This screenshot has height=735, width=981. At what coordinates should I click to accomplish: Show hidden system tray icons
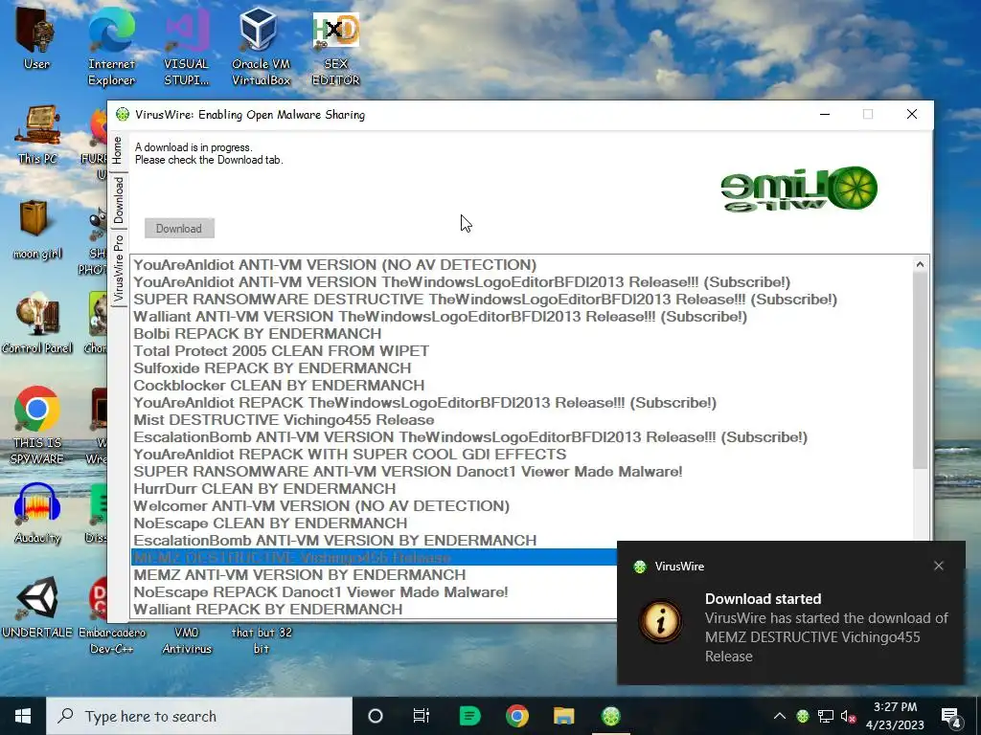tap(780, 716)
